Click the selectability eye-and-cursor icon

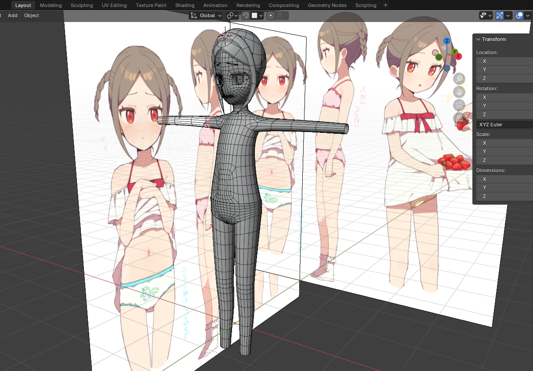pyautogui.click(x=484, y=15)
